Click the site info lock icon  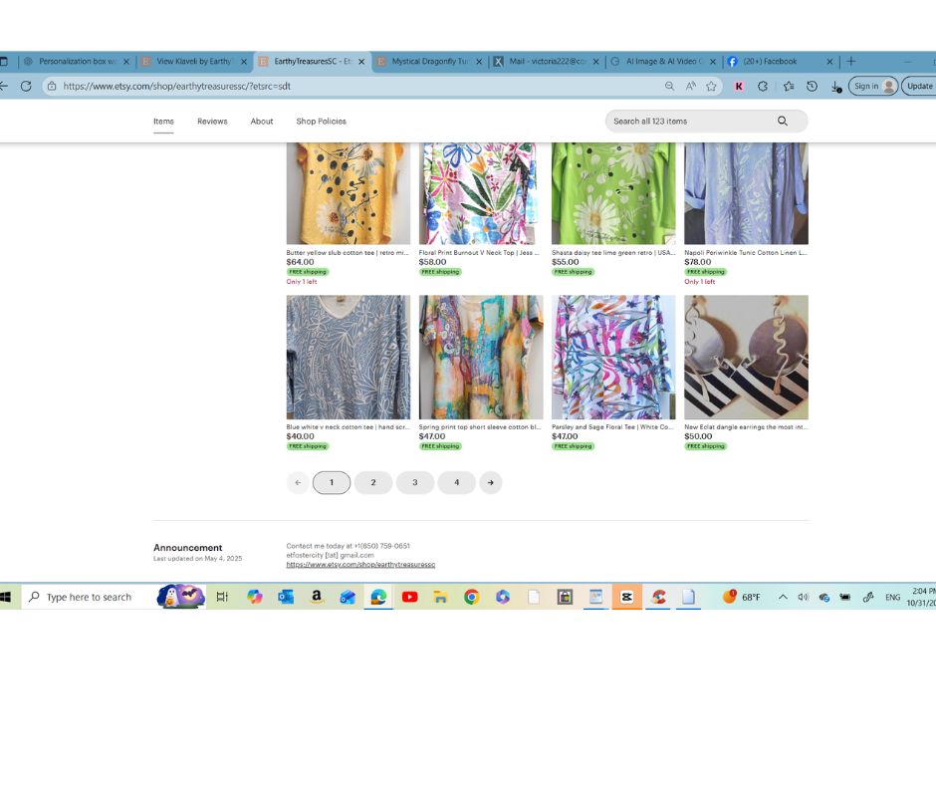pyautogui.click(x=52, y=86)
